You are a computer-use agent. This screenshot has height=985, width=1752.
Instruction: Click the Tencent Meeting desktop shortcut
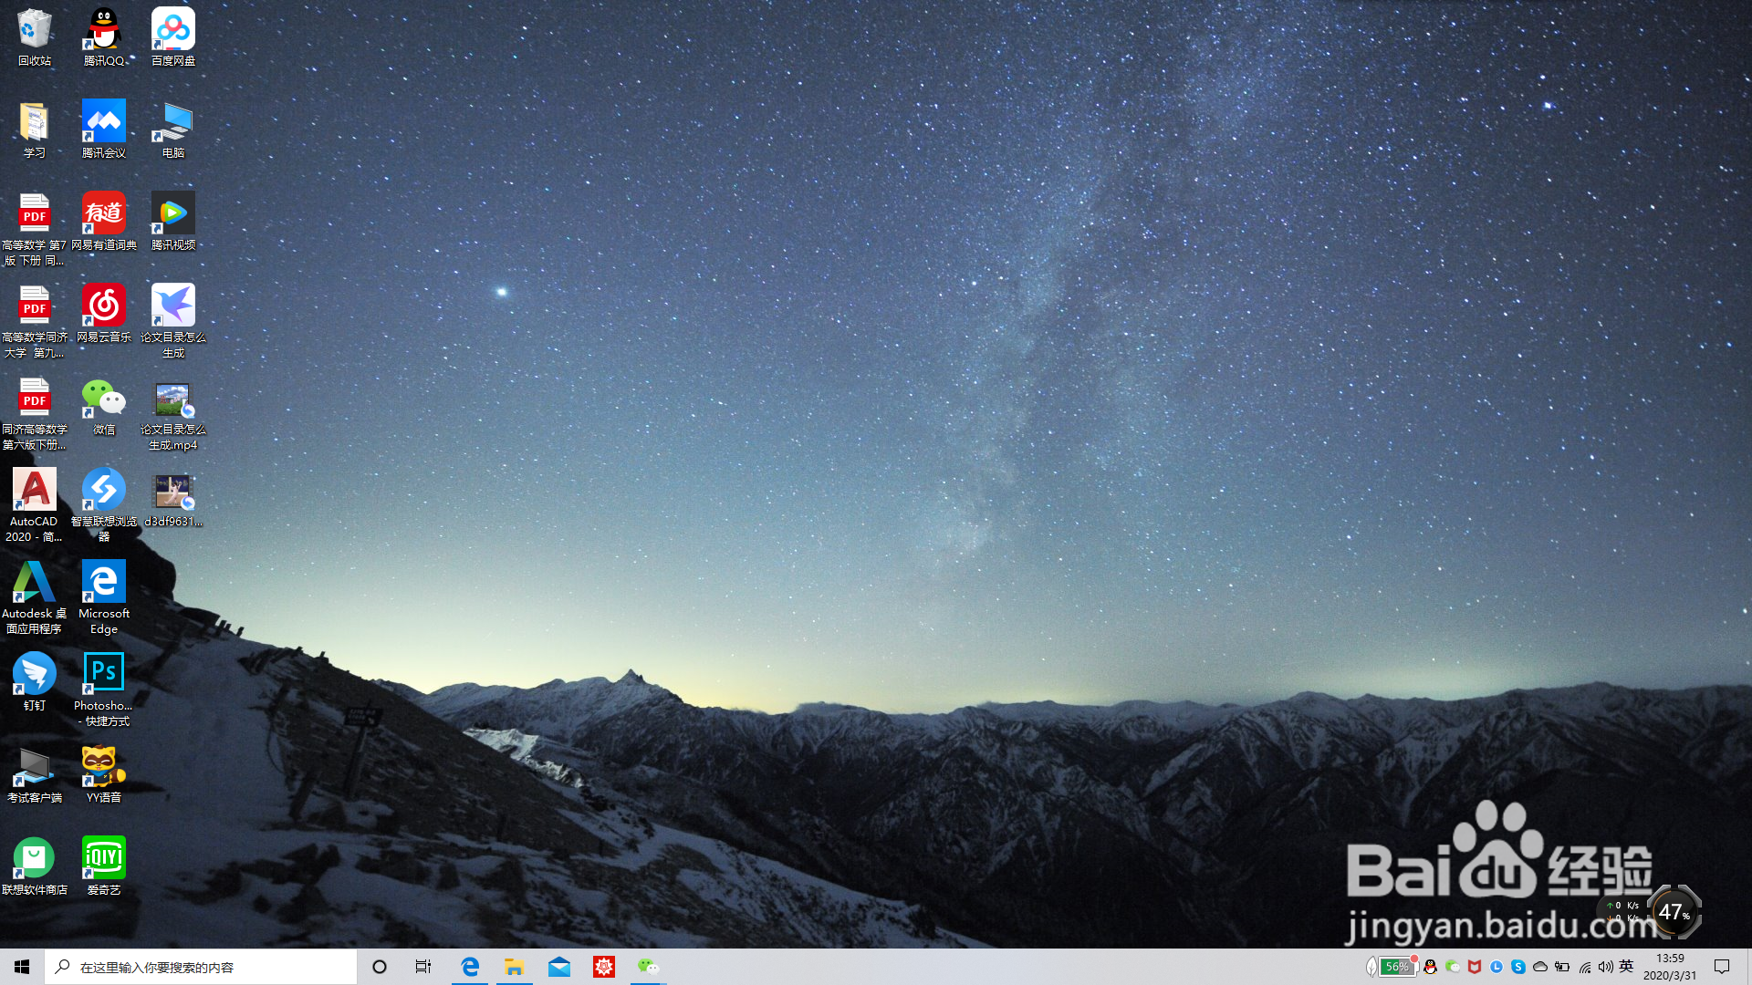click(x=103, y=122)
